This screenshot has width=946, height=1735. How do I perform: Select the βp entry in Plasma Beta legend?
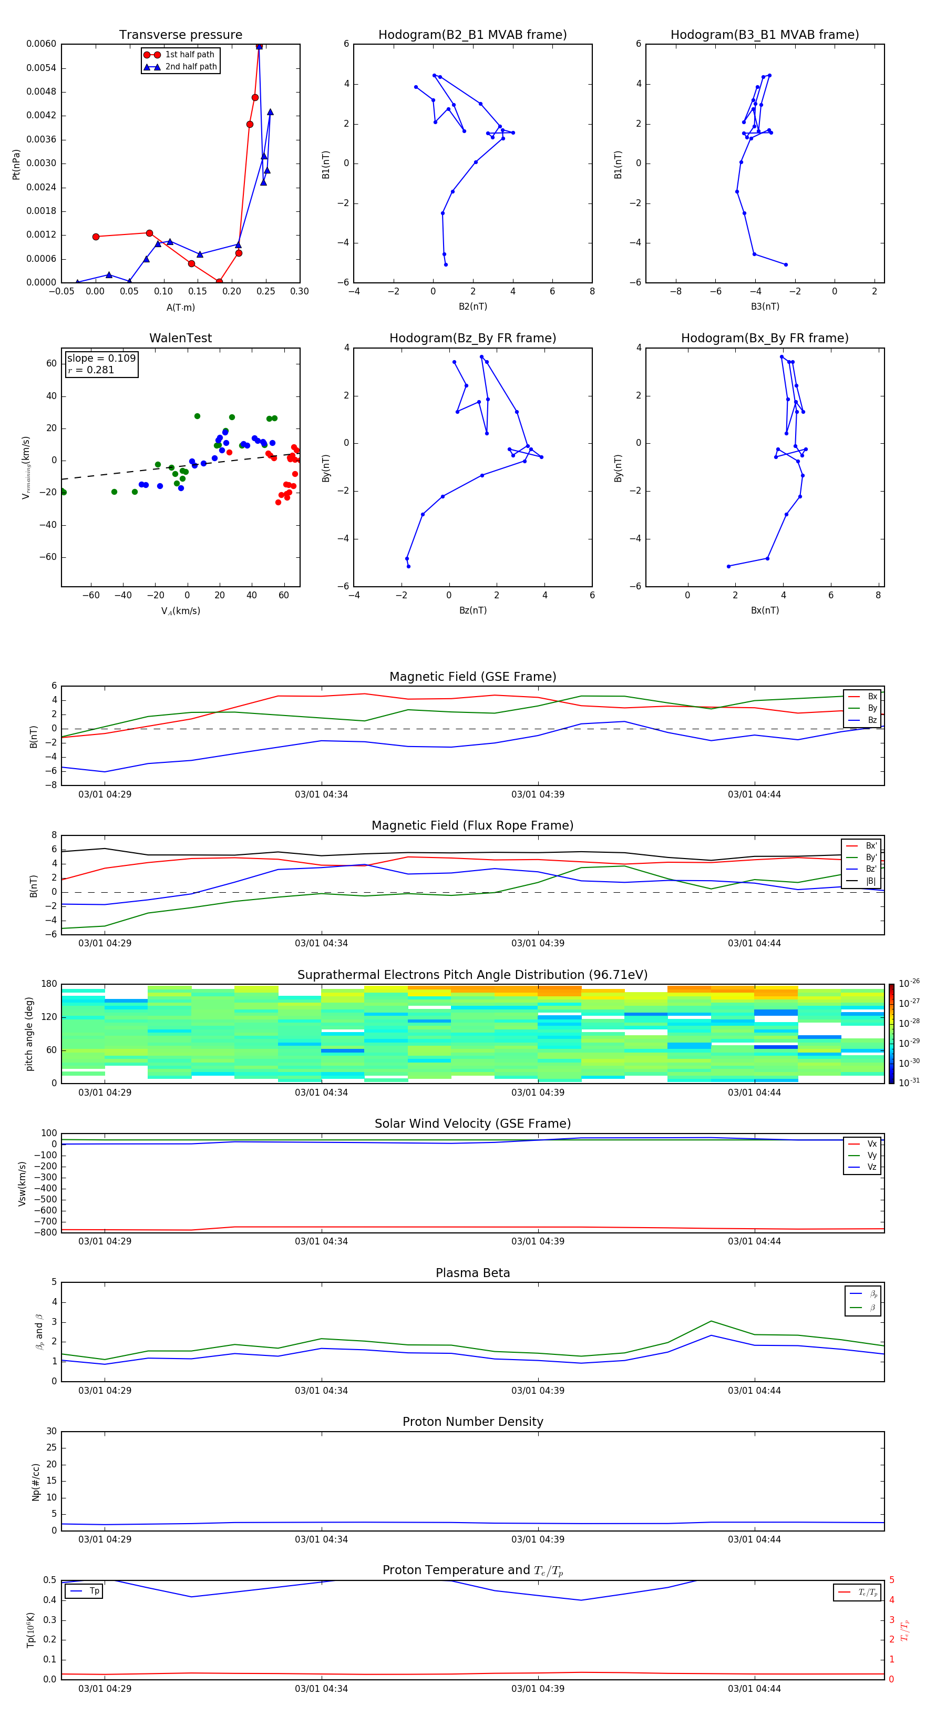(863, 1293)
